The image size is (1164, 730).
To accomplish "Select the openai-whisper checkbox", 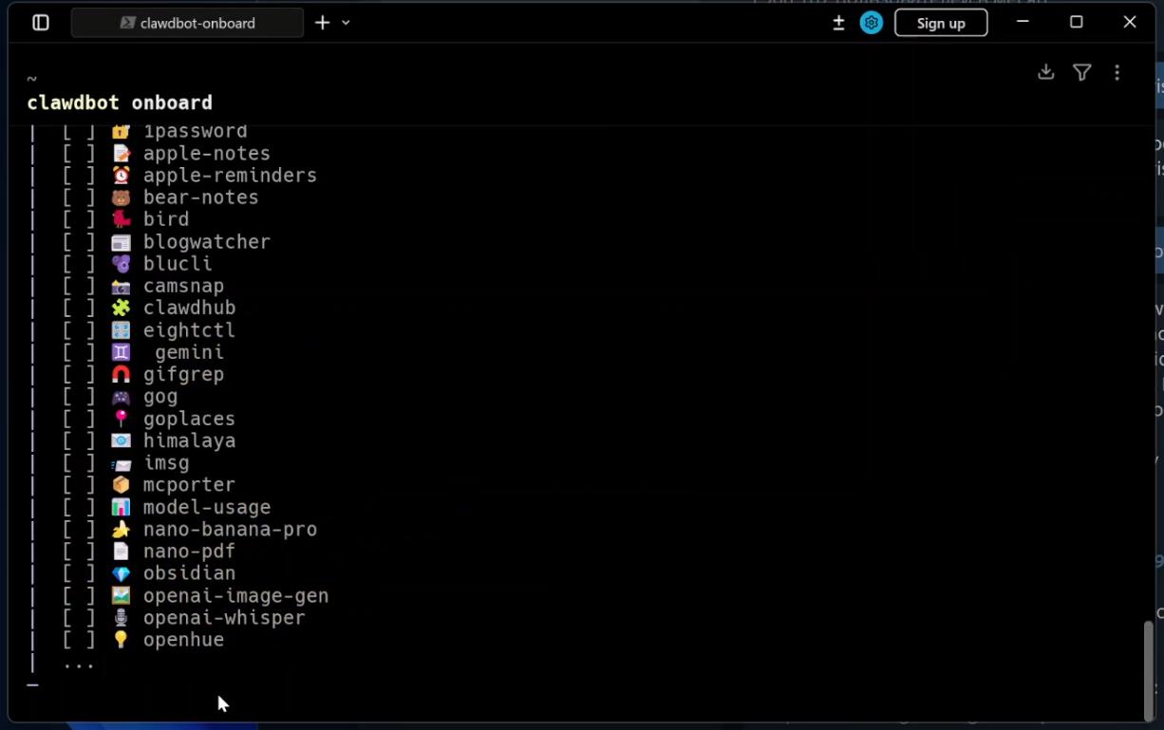I will [79, 618].
